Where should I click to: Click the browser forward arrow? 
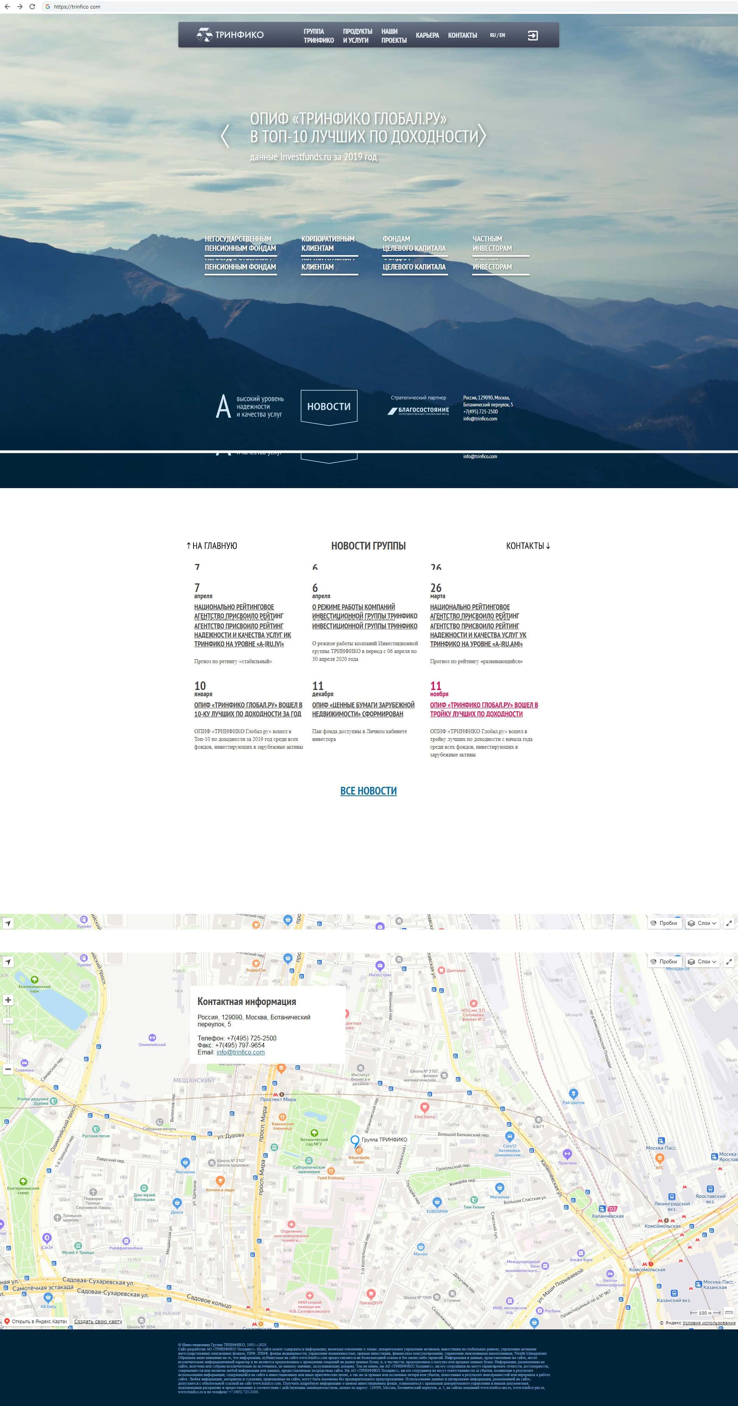coord(20,7)
